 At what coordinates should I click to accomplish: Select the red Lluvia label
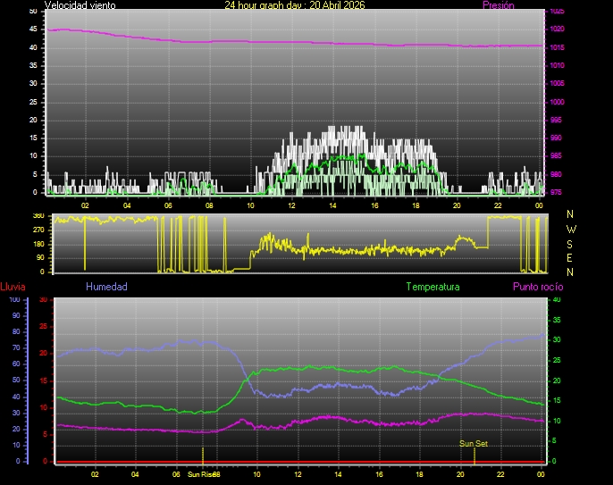coord(13,287)
